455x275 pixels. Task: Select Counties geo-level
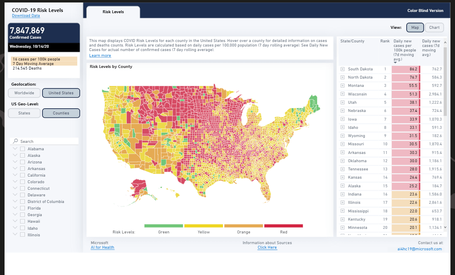pyautogui.click(x=61, y=113)
